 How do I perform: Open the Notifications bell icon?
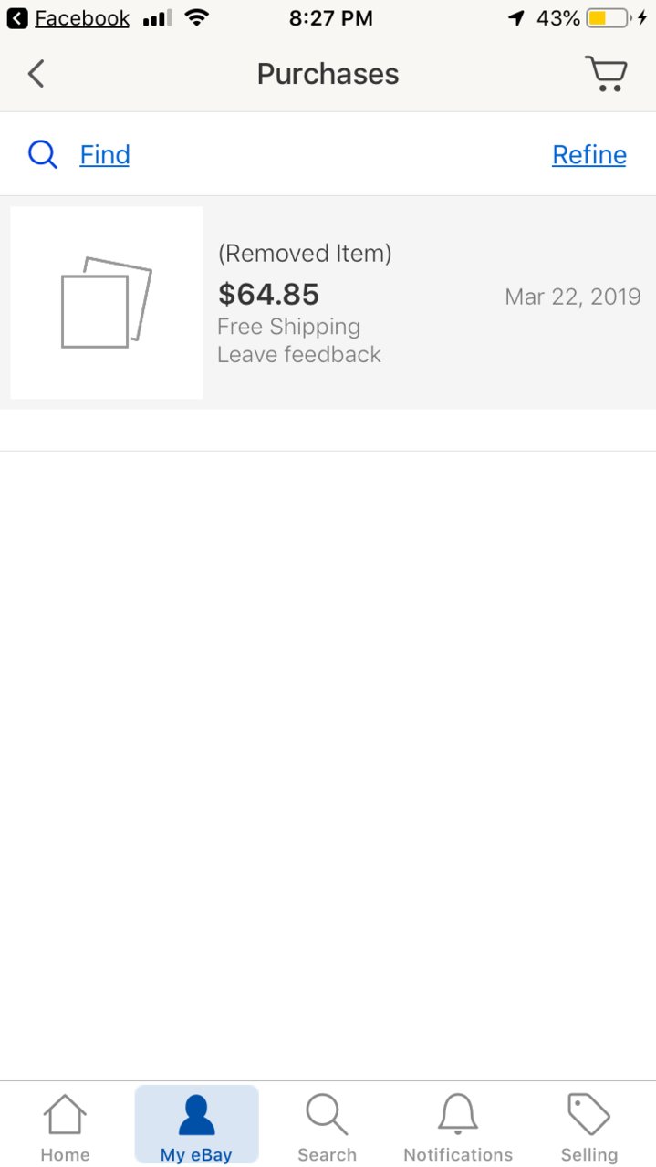458,1115
